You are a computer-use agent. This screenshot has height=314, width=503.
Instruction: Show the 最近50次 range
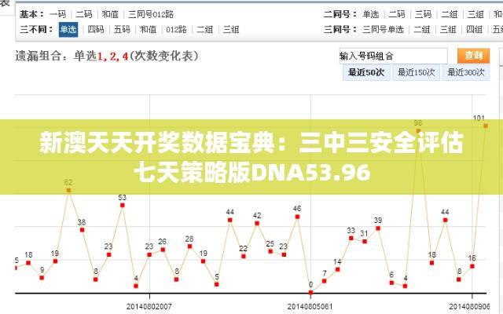[x=366, y=72]
